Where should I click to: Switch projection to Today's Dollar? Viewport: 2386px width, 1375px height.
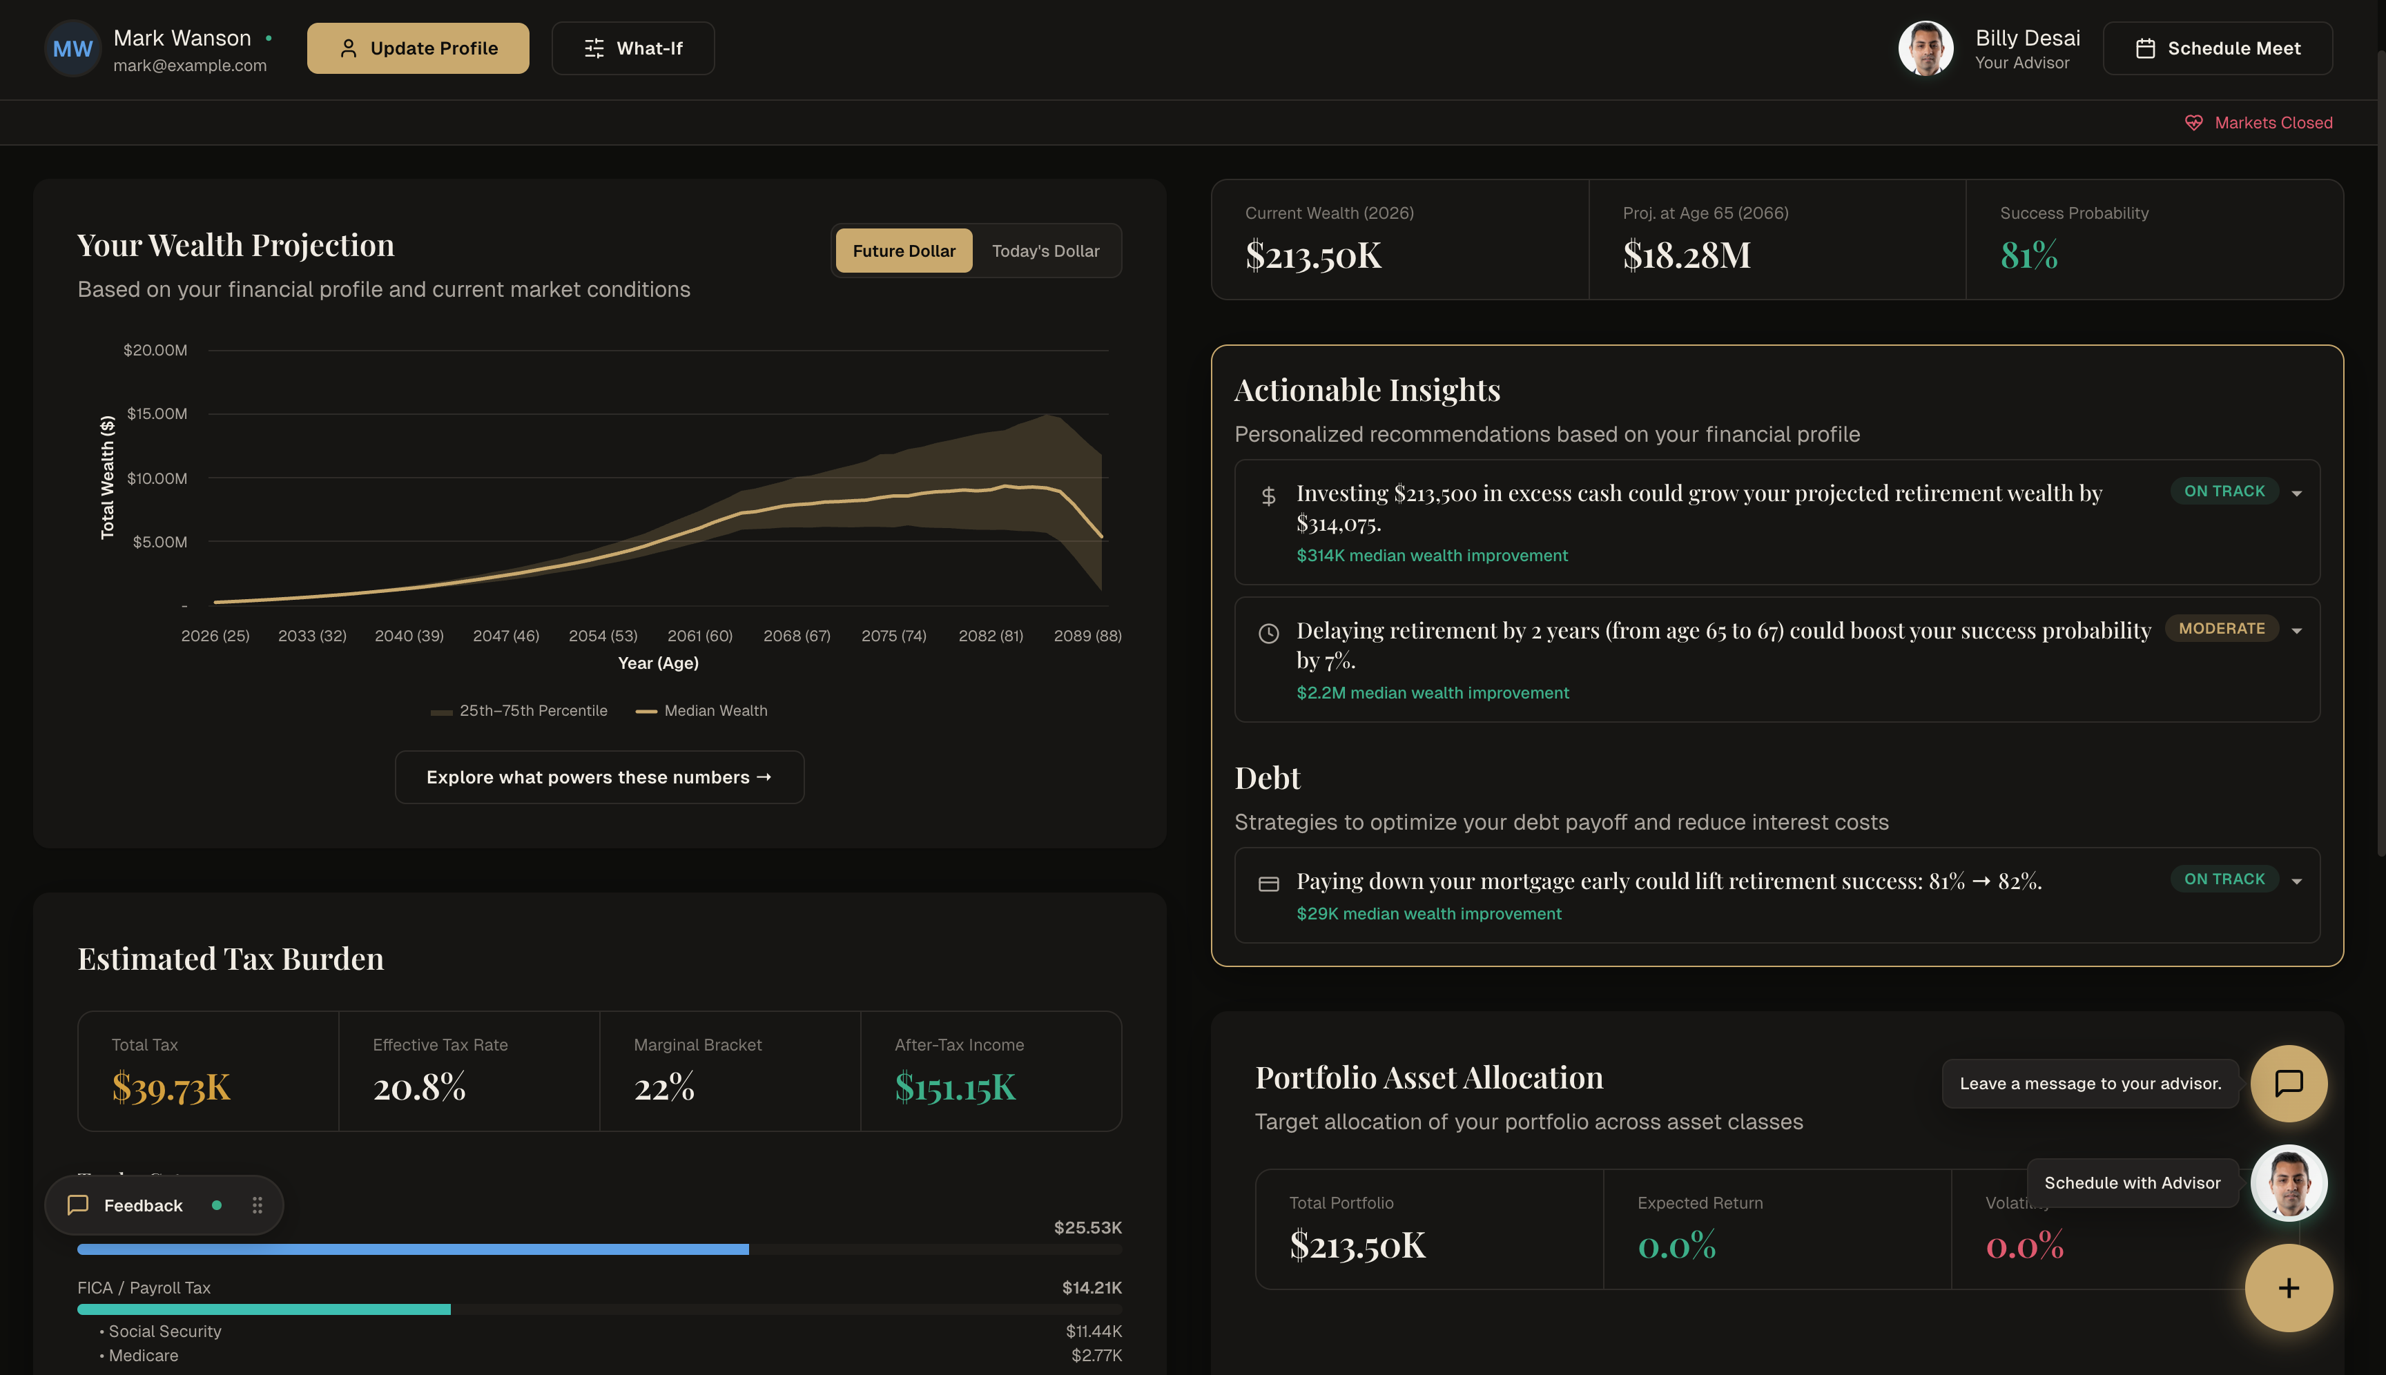coord(1045,251)
